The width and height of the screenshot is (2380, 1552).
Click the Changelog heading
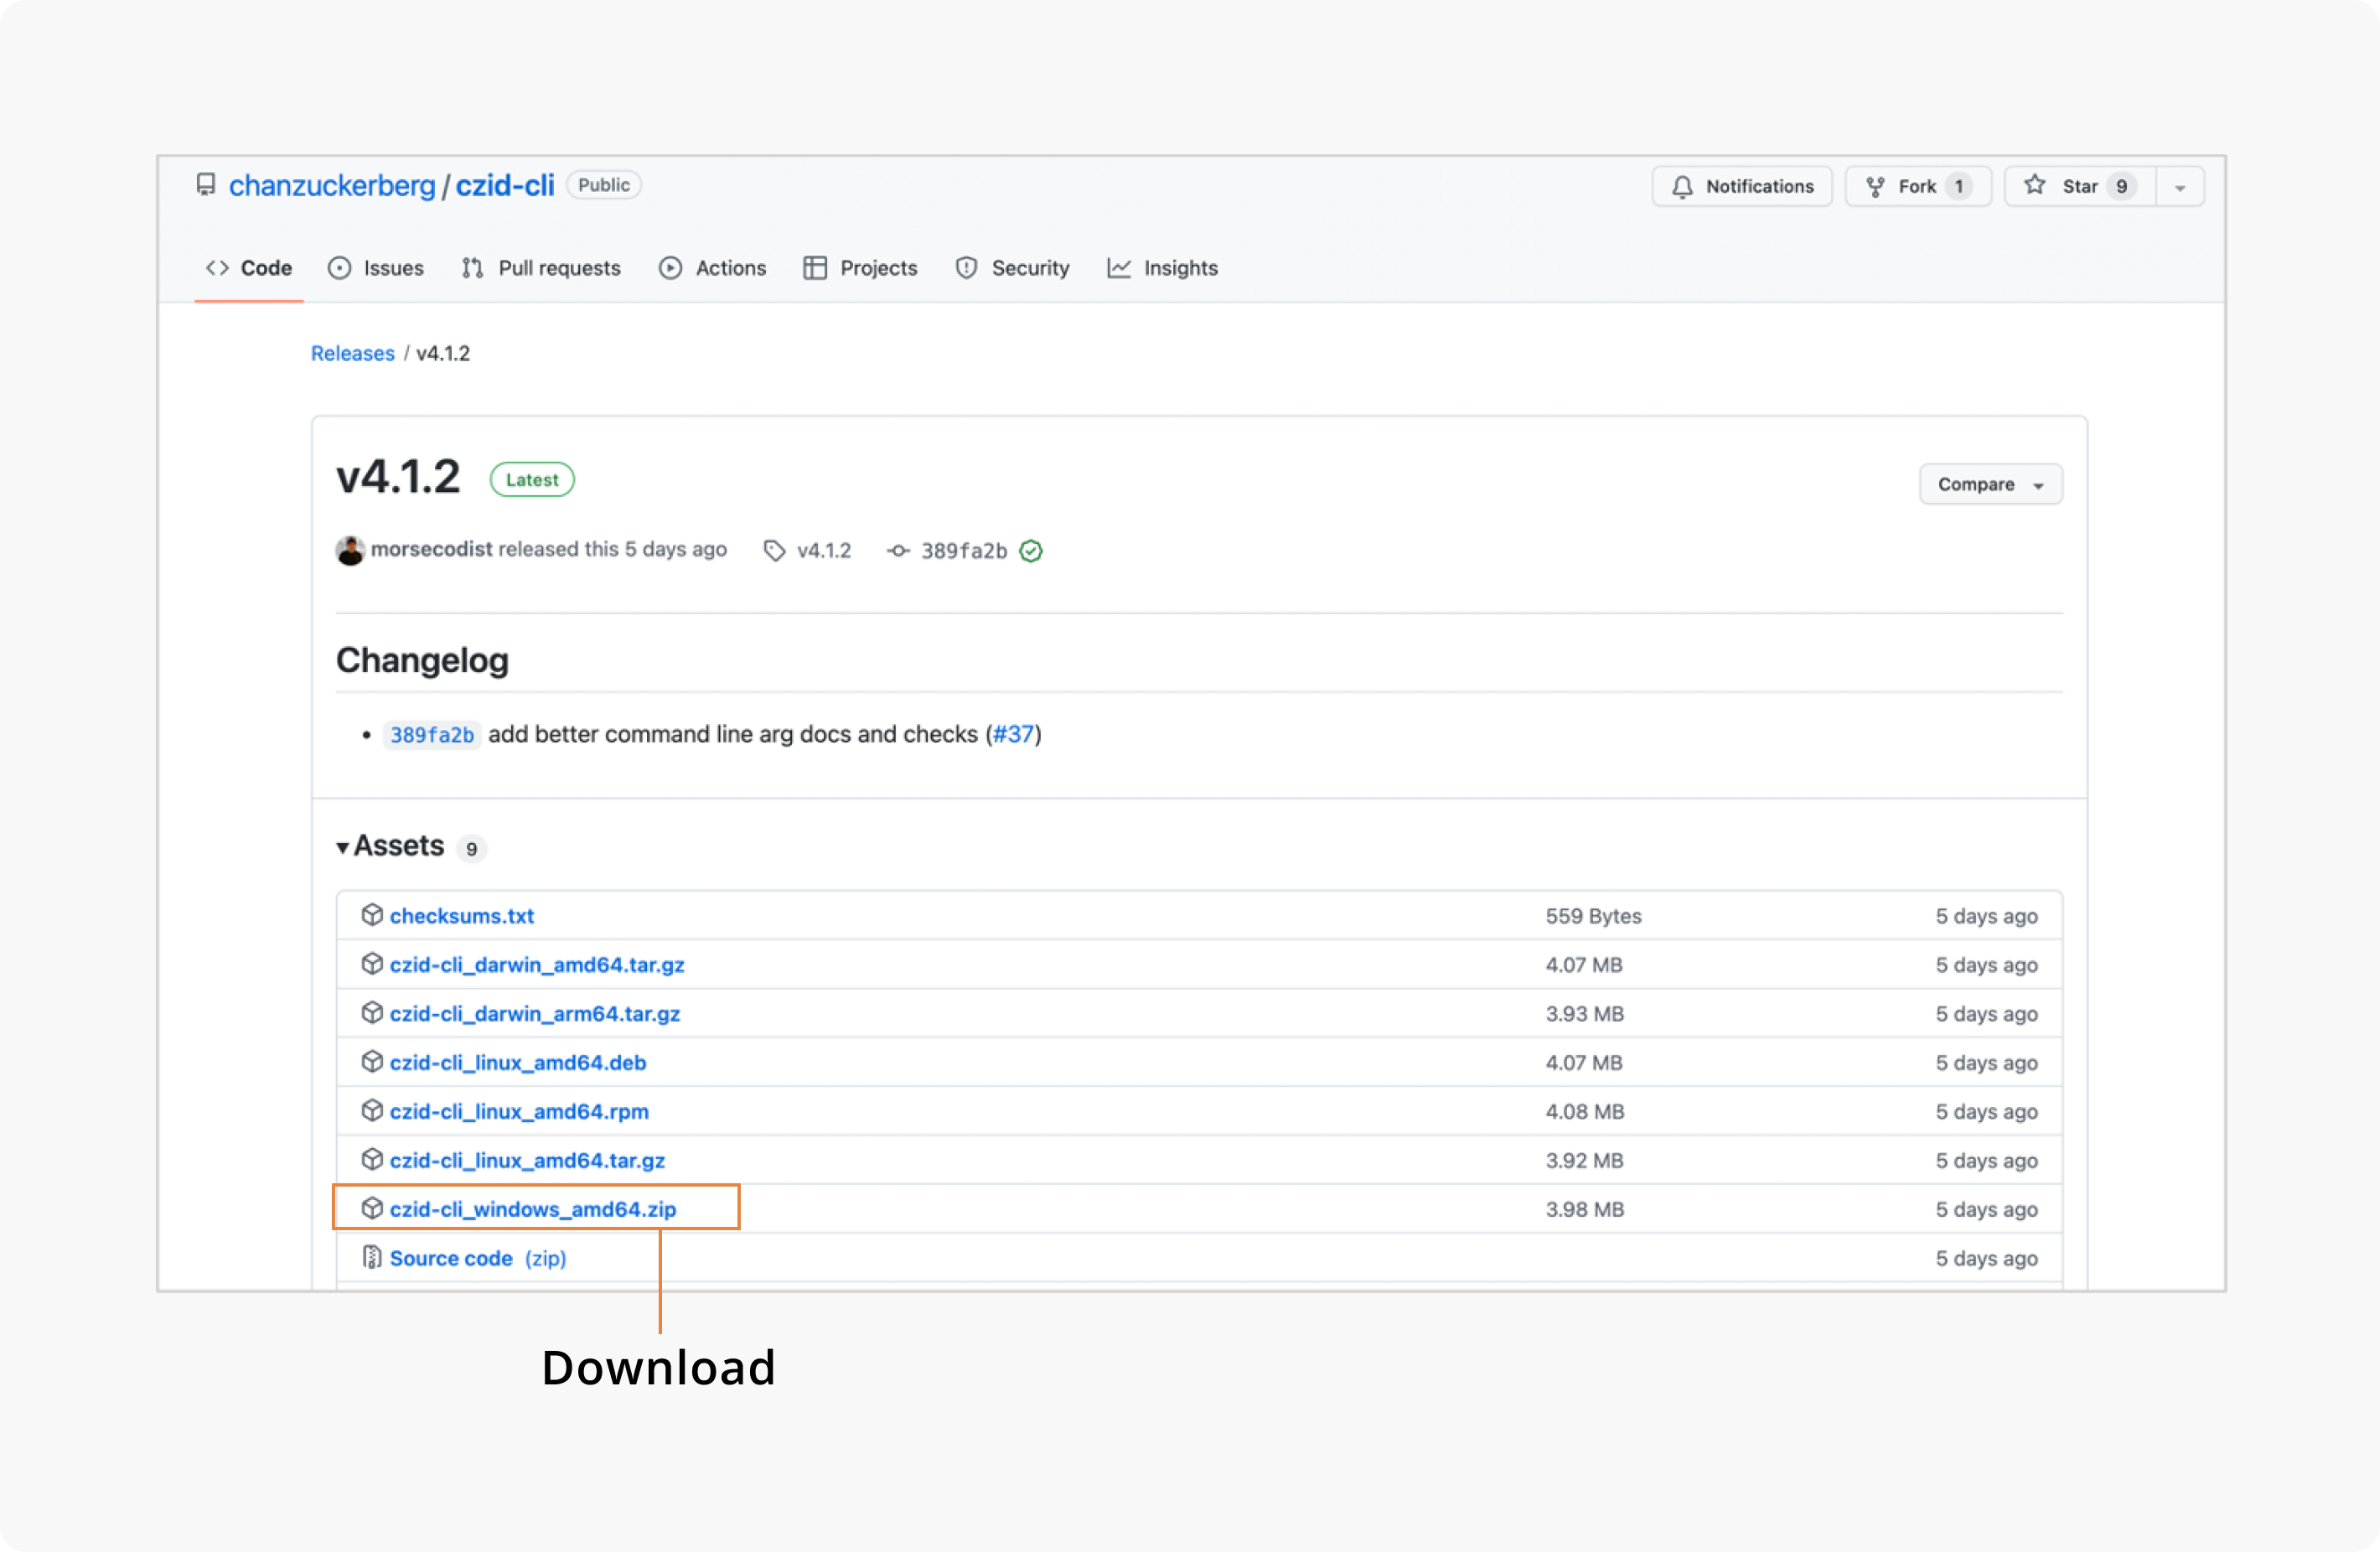pos(422,661)
